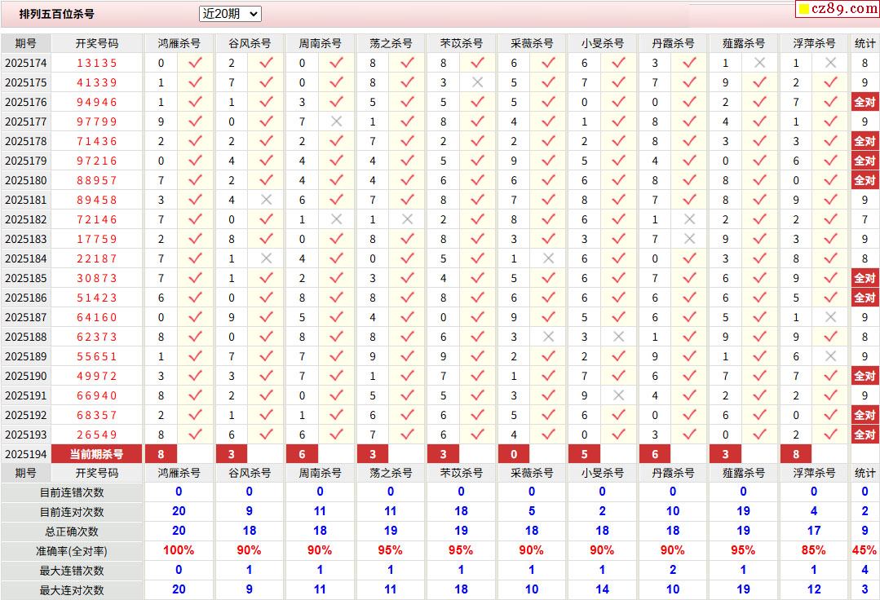Click the top 薤露杀号 column header

744,43
